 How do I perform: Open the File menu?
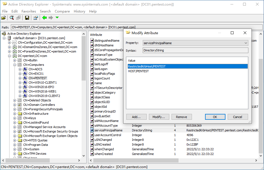[x=5, y=11]
